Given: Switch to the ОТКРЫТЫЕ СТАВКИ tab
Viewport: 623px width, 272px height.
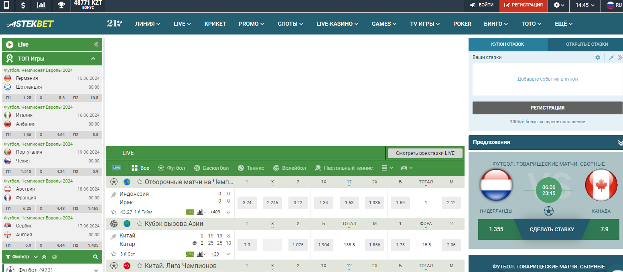Looking at the screenshot, I should (586, 44).
